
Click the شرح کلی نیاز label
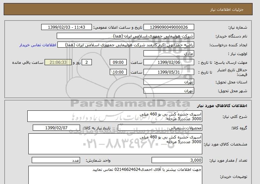(x=235, y=116)
